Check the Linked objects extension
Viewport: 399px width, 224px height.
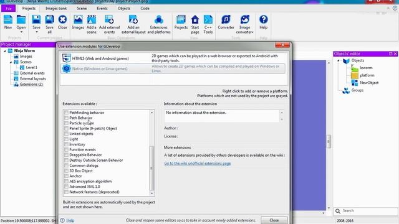(x=67, y=134)
